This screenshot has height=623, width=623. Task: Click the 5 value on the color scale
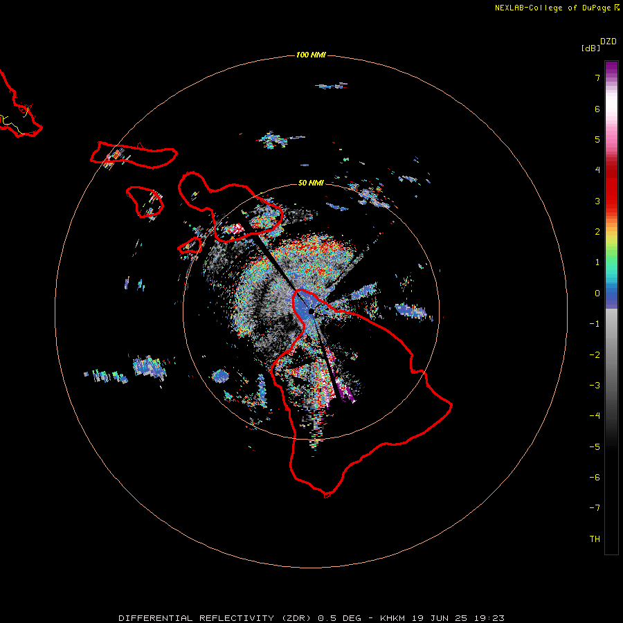(597, 139)
